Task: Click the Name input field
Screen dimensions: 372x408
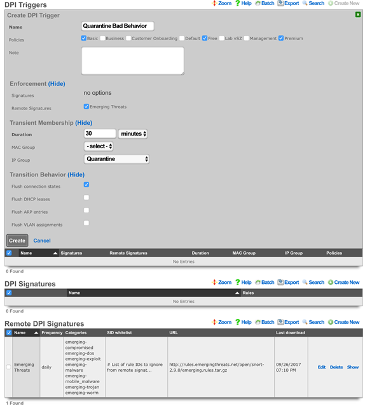Action: 118,26
